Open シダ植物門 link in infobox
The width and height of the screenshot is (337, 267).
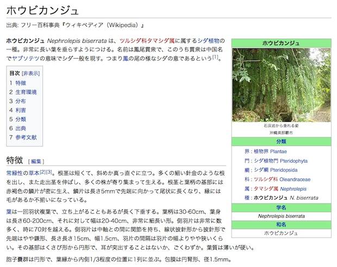pos(266,161)
